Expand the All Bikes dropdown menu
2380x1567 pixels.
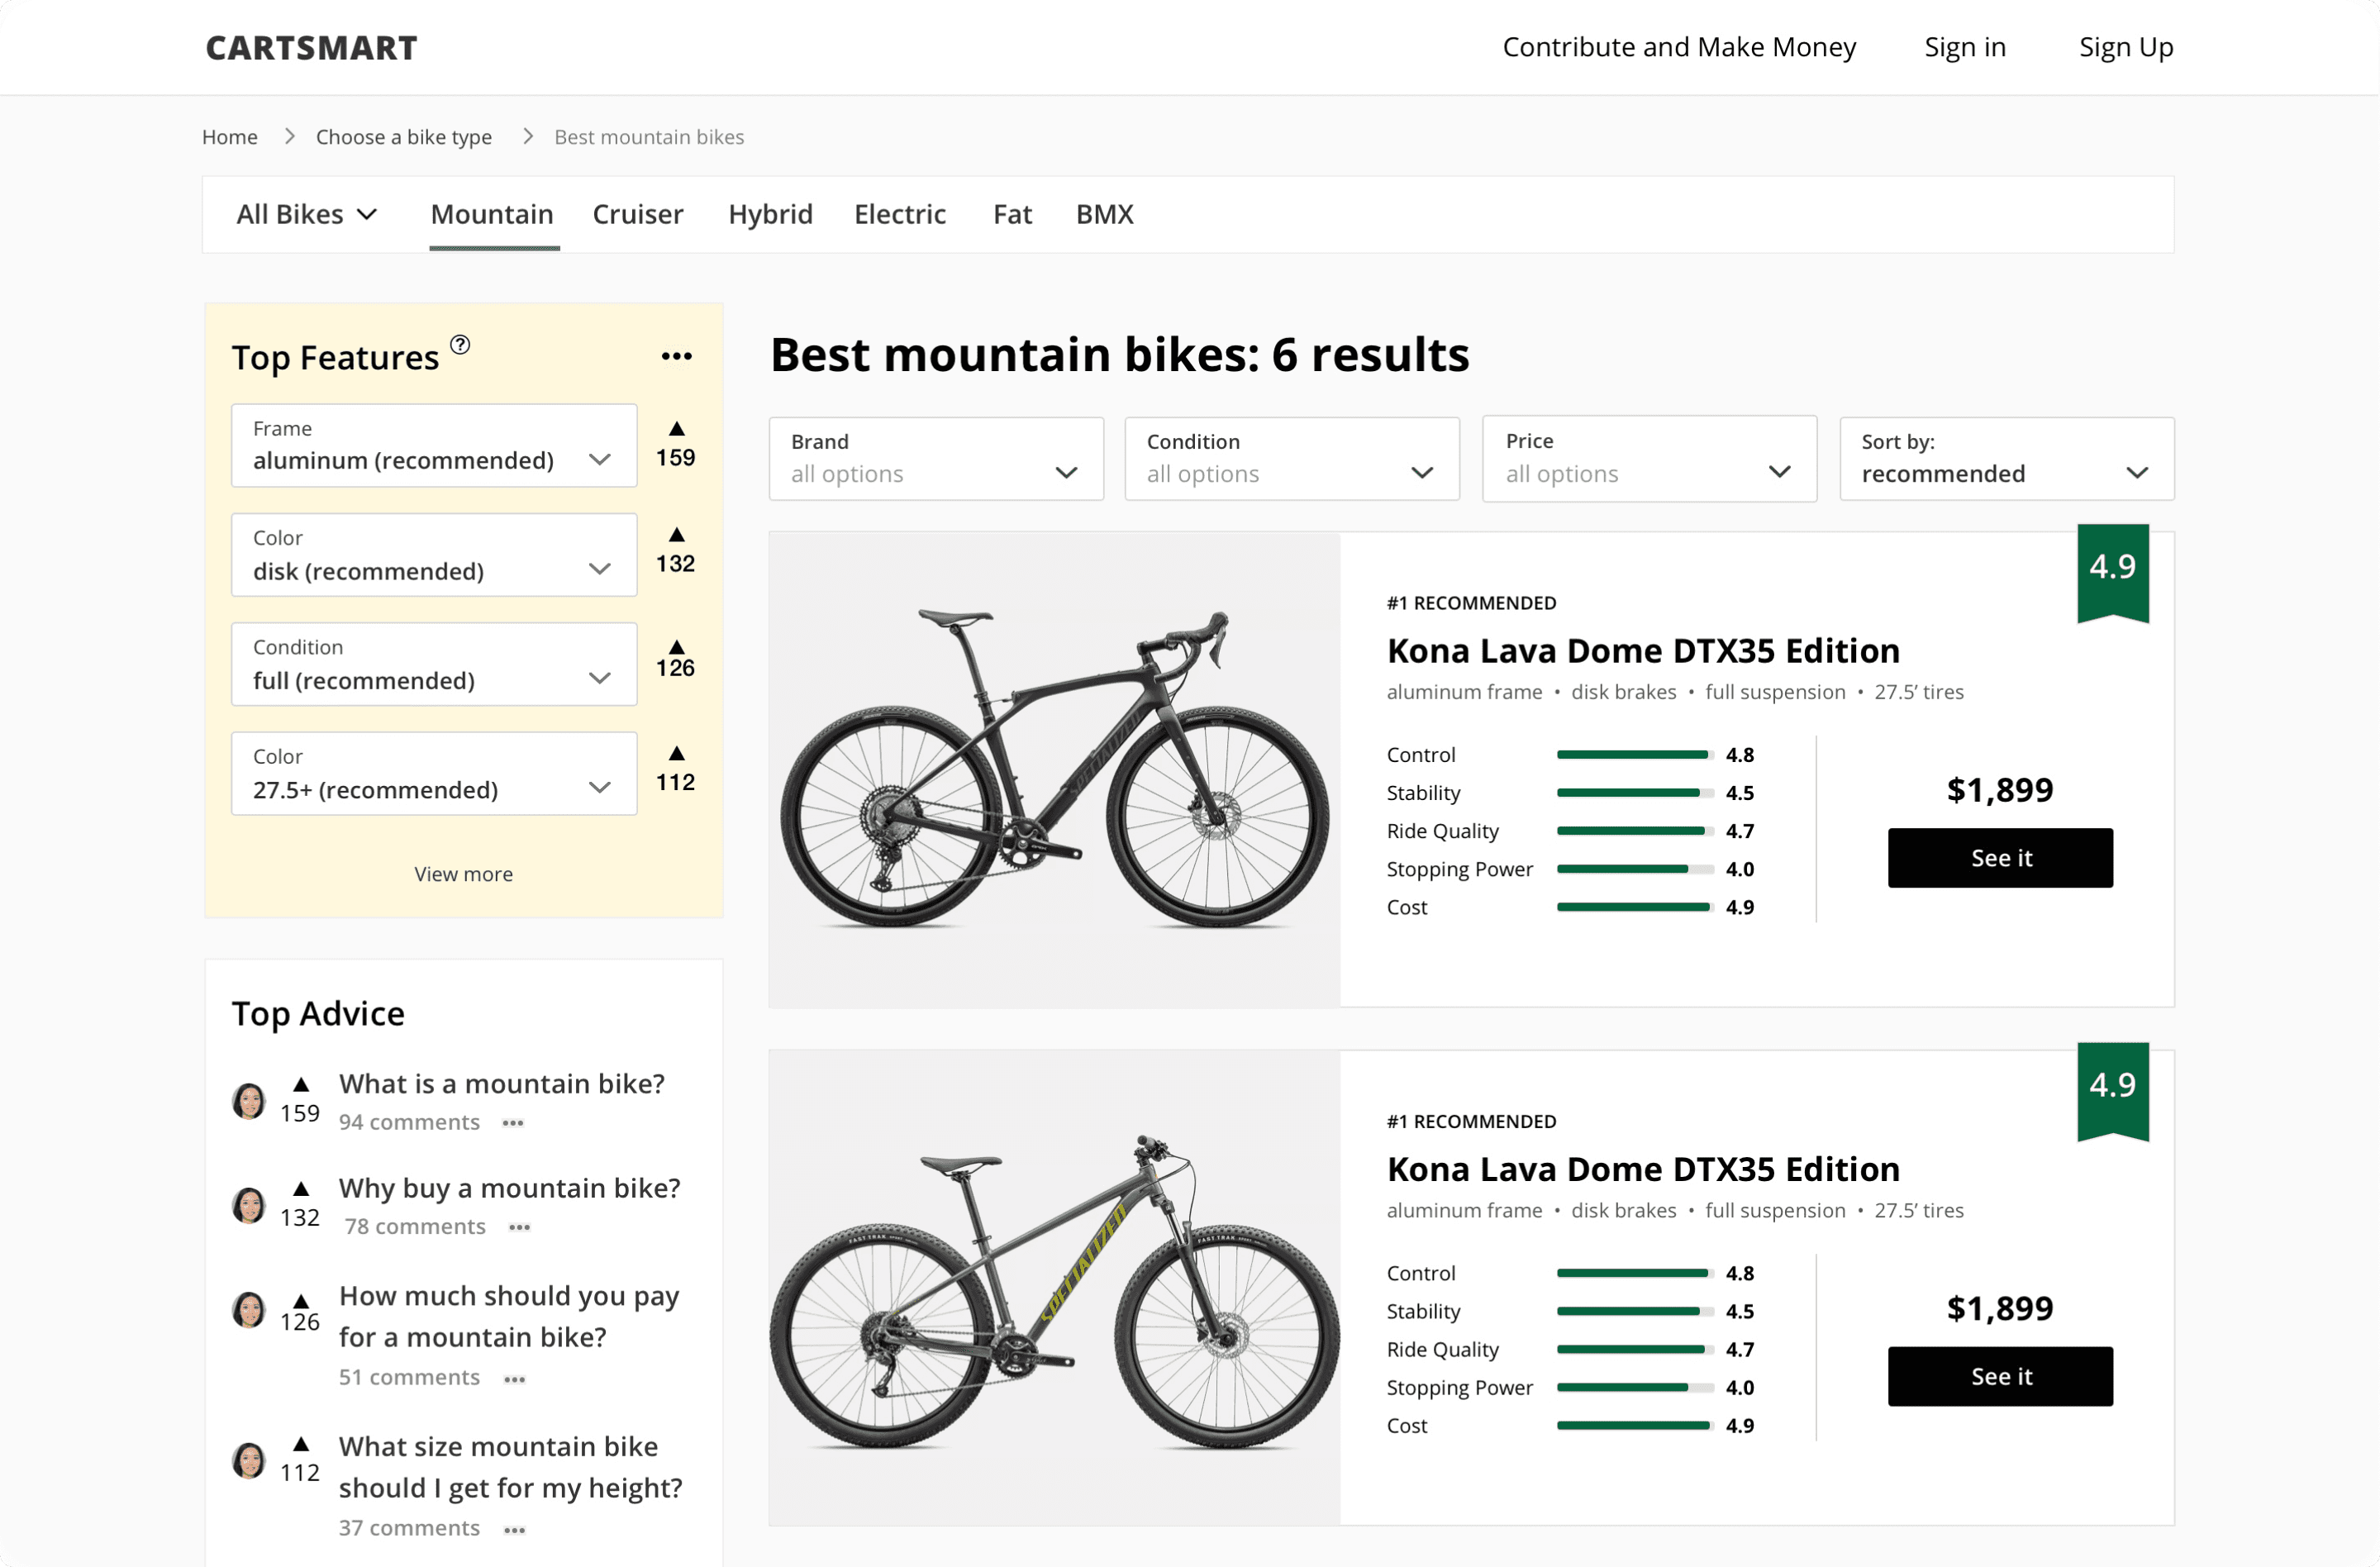click(306, 215)
